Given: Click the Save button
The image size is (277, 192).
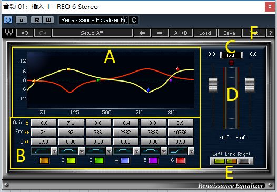Looking at the screenshot, I should pyautogui.click(x=229, y=33).
